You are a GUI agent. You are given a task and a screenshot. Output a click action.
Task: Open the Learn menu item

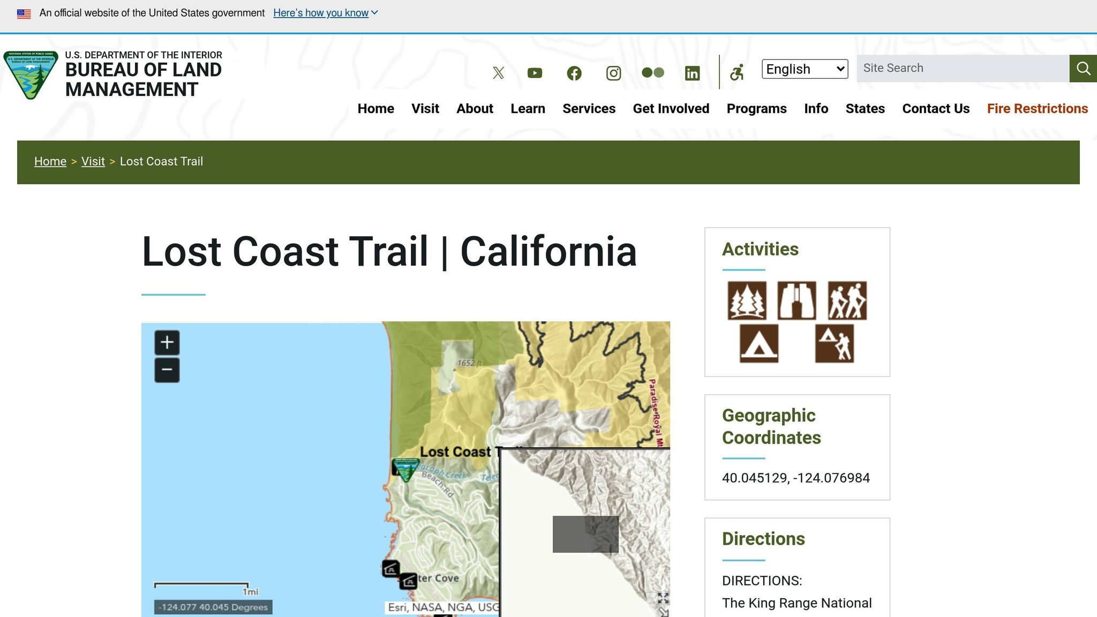click(x=528, y=109)
